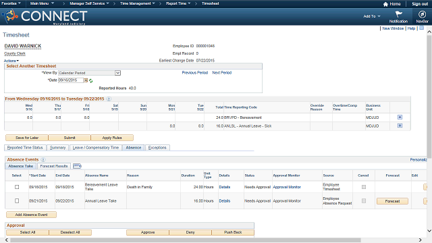Switch to the Summary tab
Viewport: 432px width, 243px height.
(57, 148)
